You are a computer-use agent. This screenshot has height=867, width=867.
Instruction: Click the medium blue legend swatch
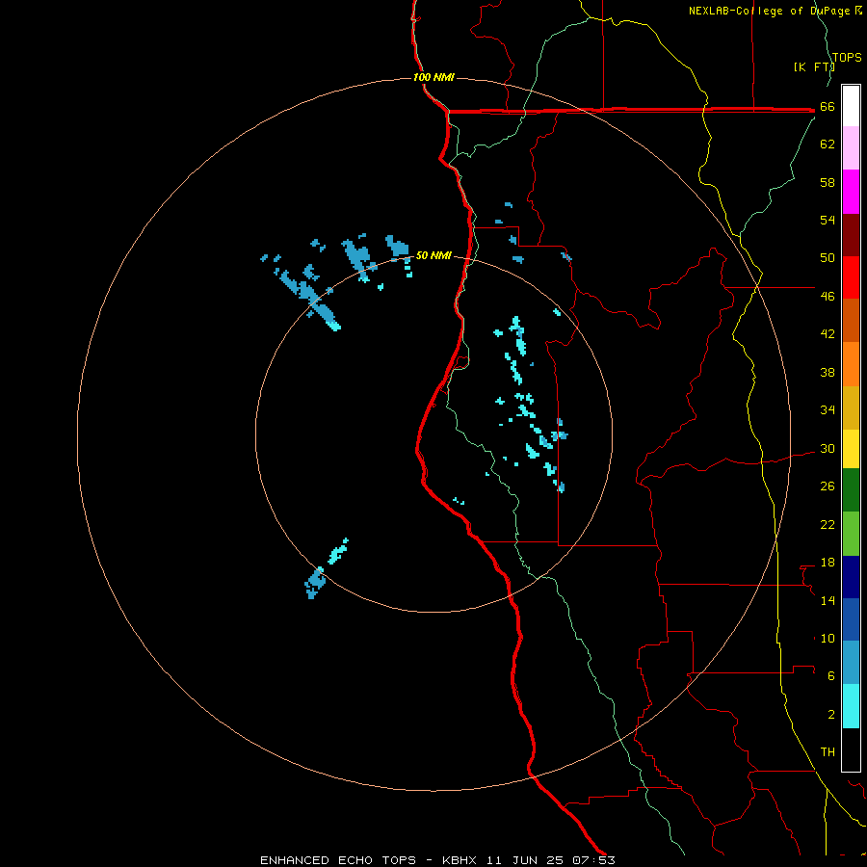click(851, 619)
